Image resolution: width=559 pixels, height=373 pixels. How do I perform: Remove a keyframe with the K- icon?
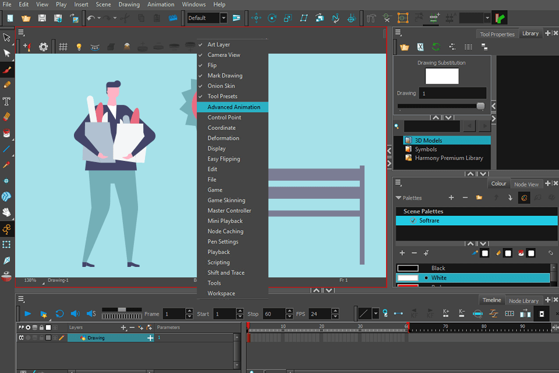461,314
